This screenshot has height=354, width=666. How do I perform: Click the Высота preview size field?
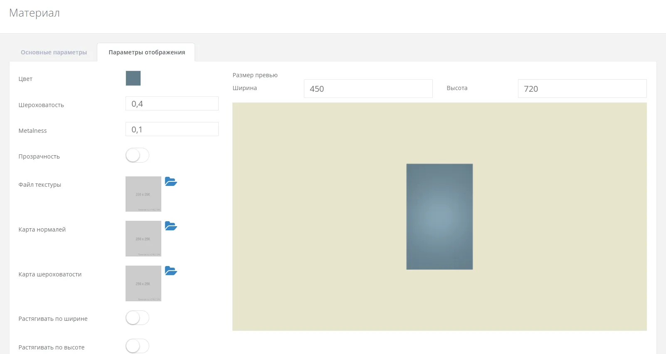tap(582, 89)
